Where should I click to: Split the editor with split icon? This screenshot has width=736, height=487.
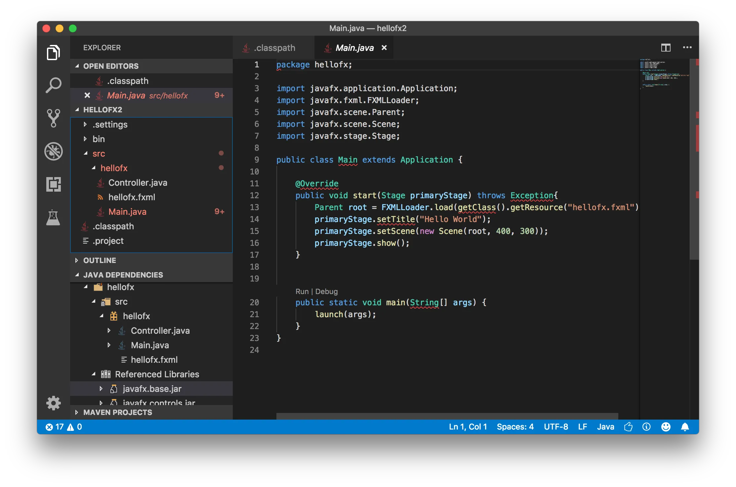point(666,48)
